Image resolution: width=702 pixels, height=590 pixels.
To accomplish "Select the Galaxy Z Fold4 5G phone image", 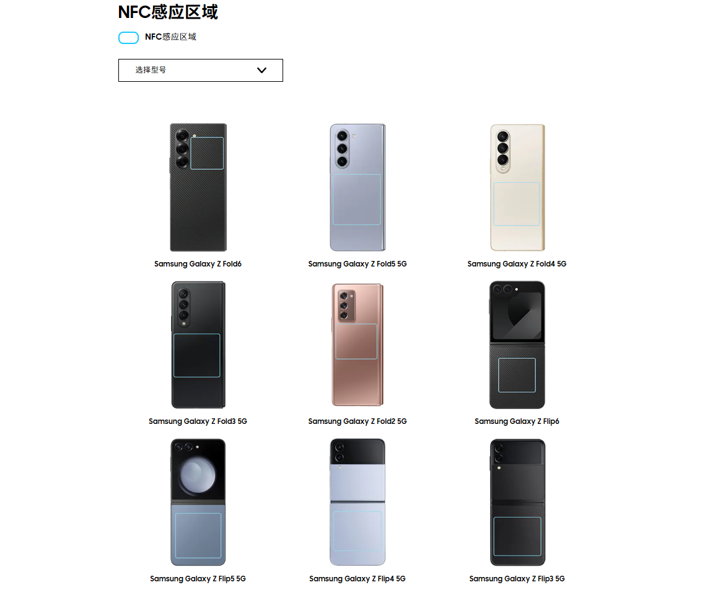I will click(x=517, y=187).
